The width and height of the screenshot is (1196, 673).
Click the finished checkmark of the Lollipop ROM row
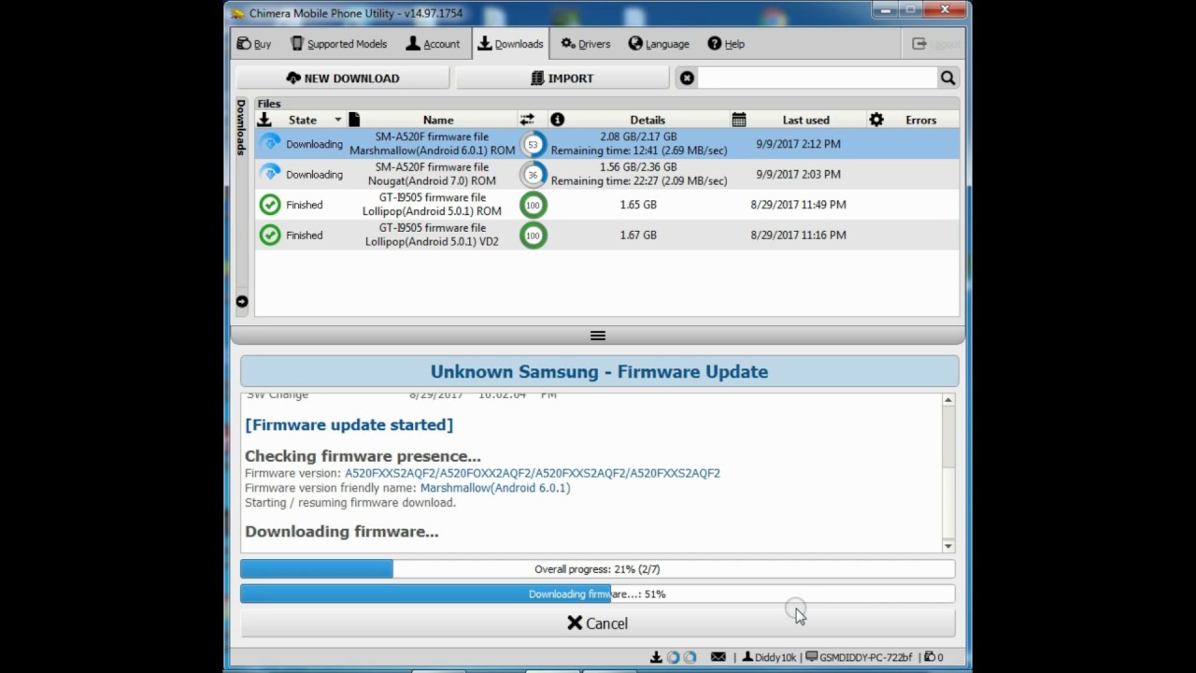click(x=270, y=205)
